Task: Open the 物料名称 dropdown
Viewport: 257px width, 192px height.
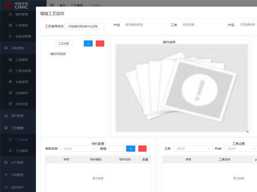Action: pyautogui.click(x=80, y=148)
